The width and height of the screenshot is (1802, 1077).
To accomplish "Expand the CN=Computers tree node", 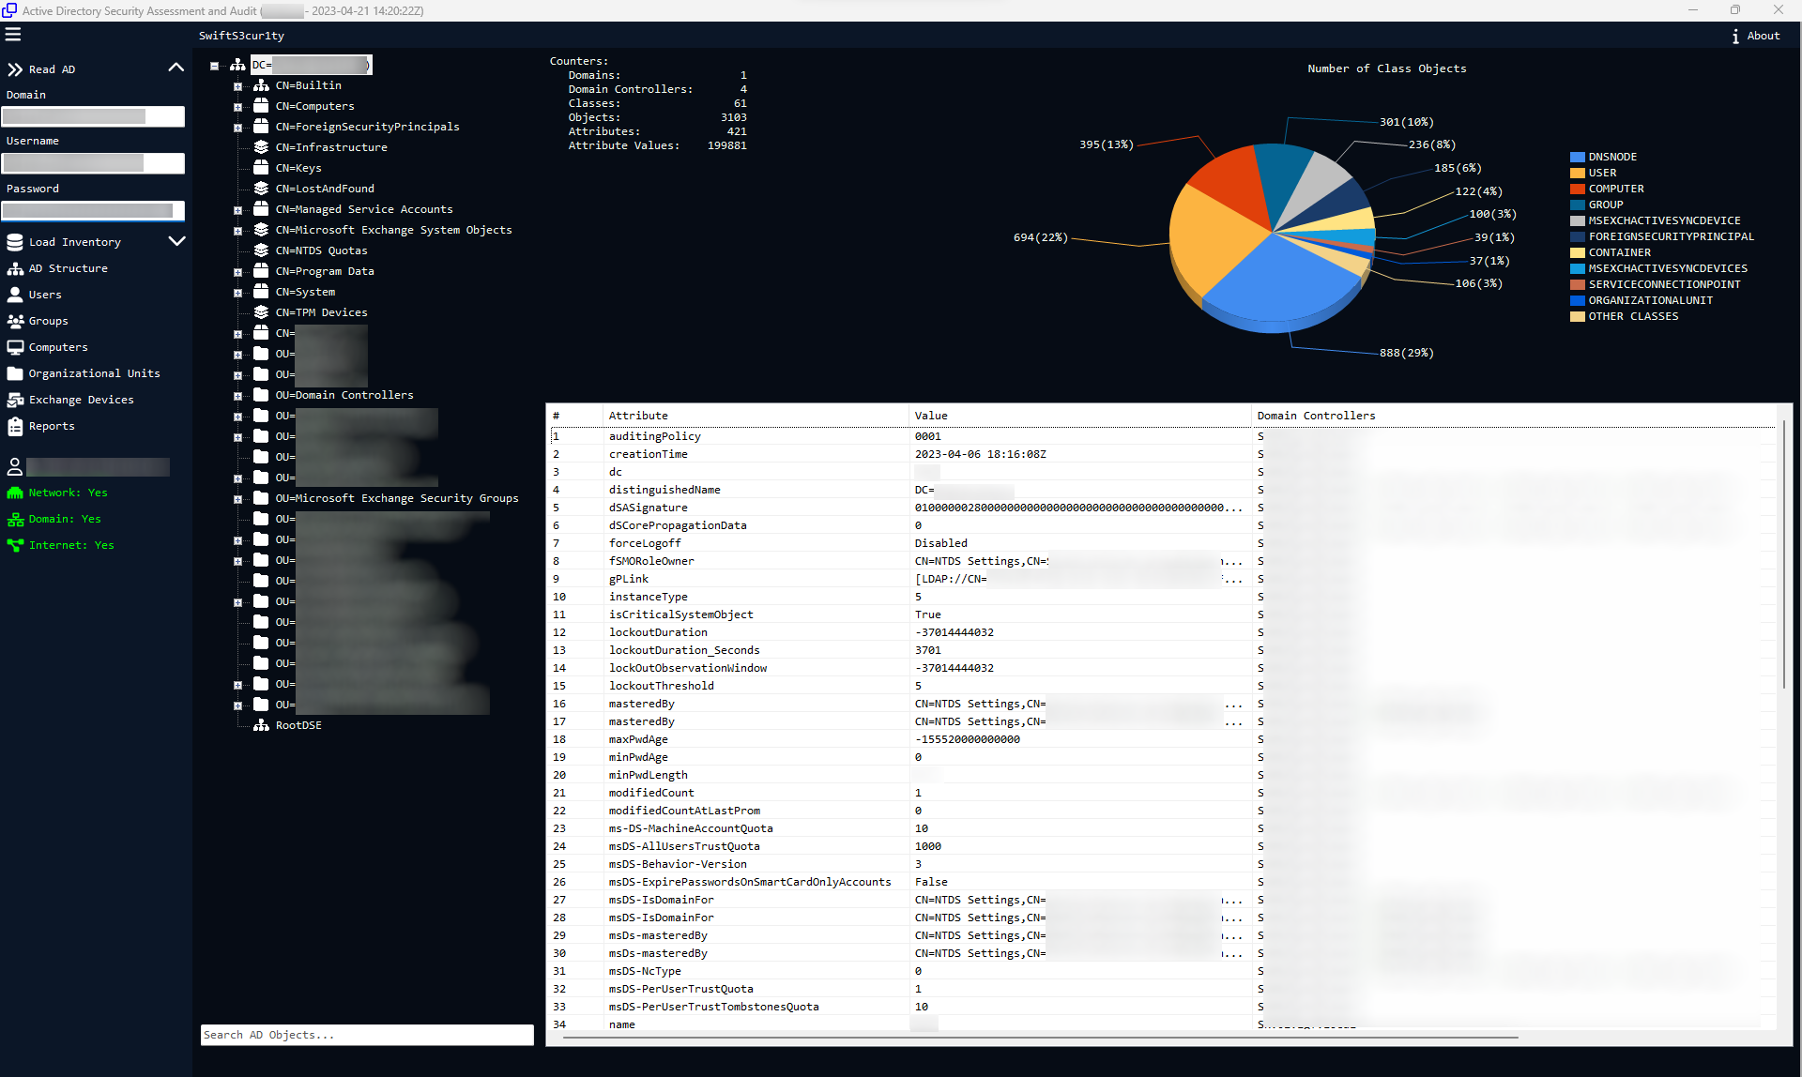I will coord(237,107).
